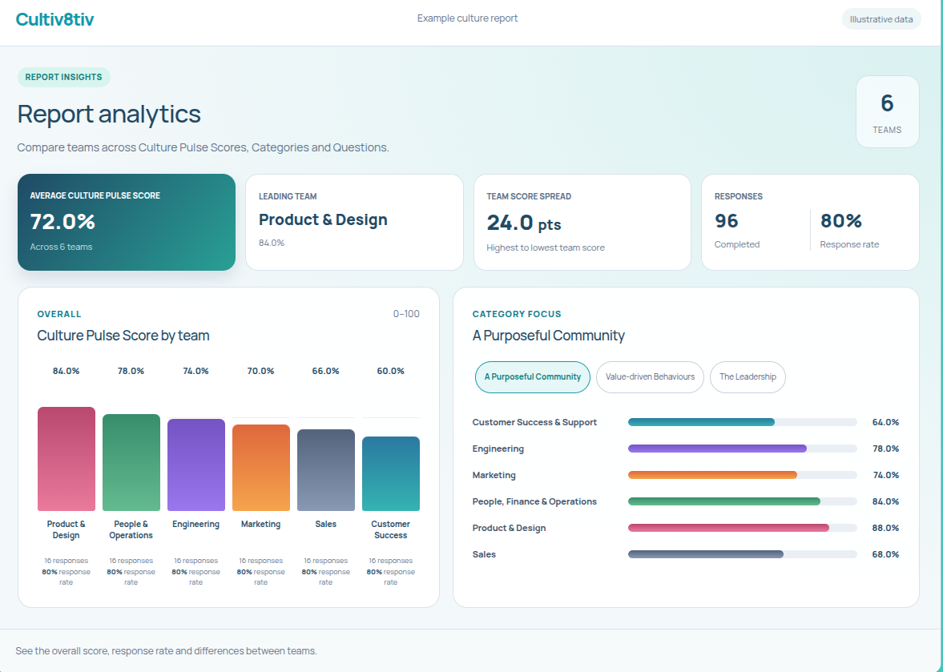Click the Marketing category progress bar
This screenshot has width=943, height=672.
tap(742, 475)
